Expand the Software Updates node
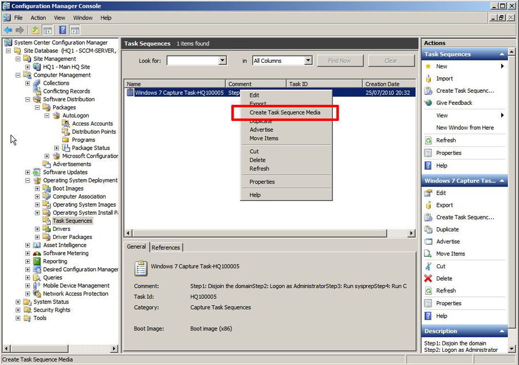Screen dimensions: 519x365 coord(28,173)
